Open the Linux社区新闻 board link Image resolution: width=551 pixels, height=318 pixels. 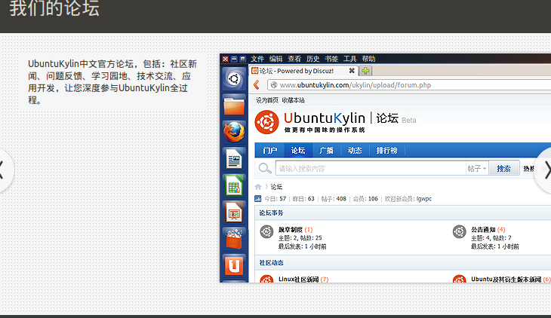point(298,280)
